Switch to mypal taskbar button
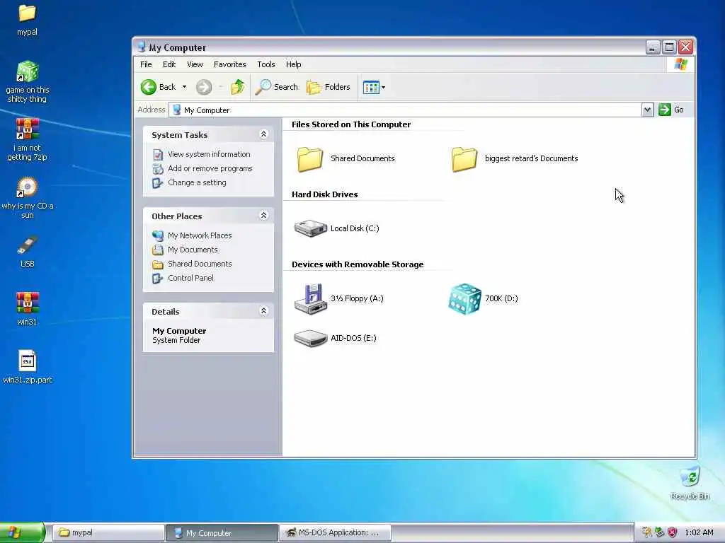Viewport: 725px width, 543px height. pos(108,533)
